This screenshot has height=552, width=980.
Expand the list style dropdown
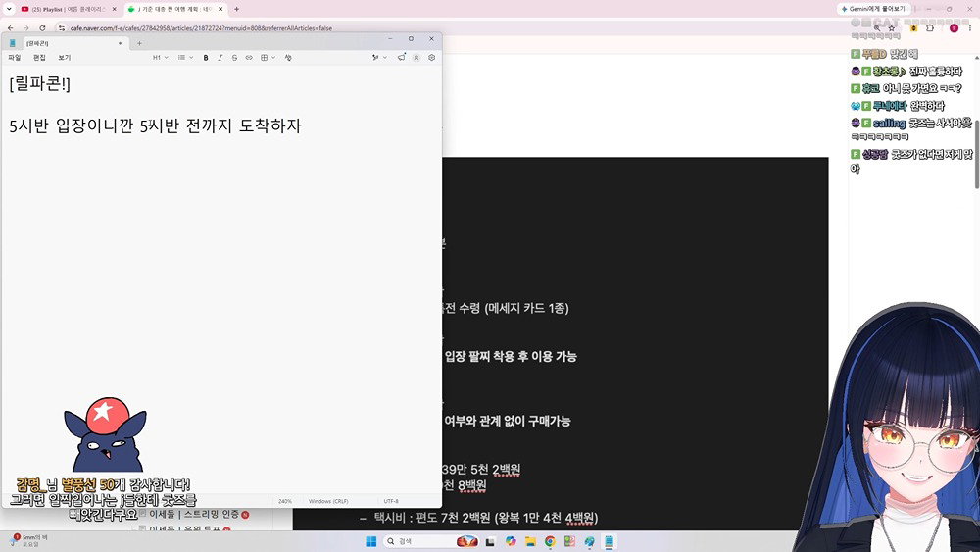click(185, 58)
